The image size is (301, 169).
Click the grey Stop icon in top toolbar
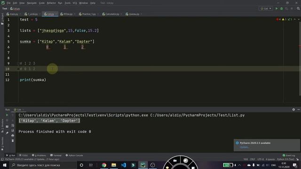[292, 8]
